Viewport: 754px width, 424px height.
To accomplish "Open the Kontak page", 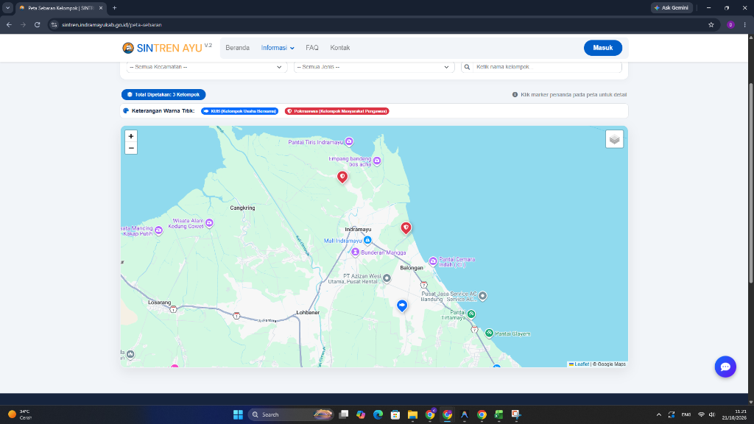I will click(340, 48).
